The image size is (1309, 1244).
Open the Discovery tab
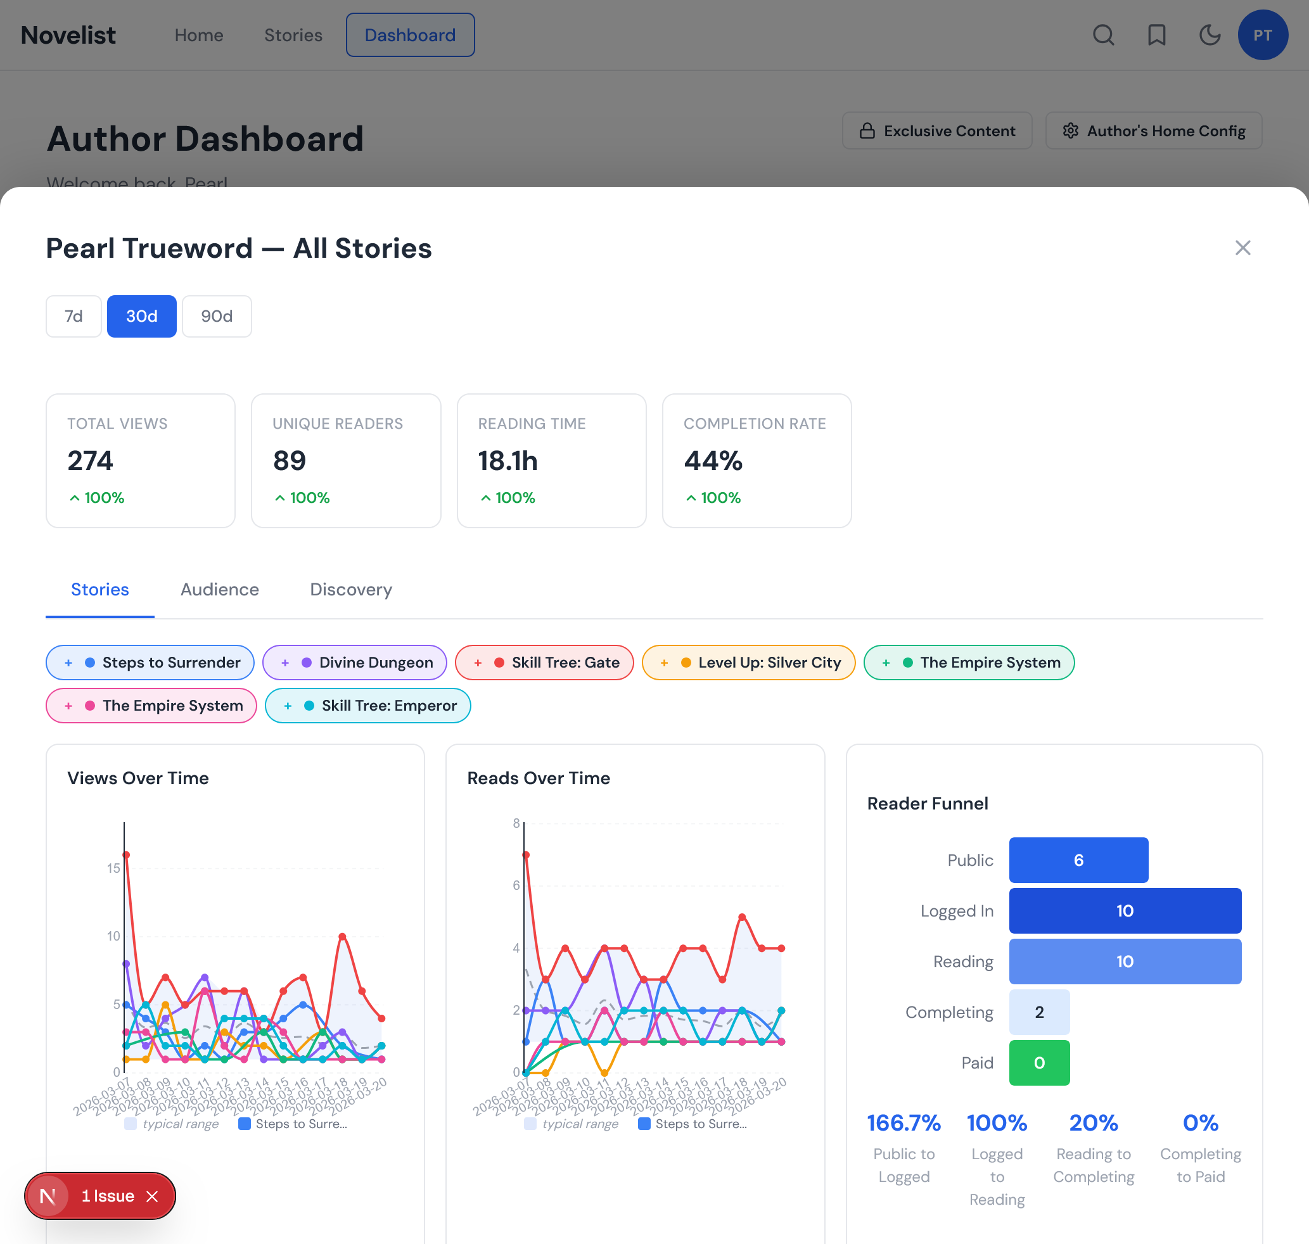[351, 590]
